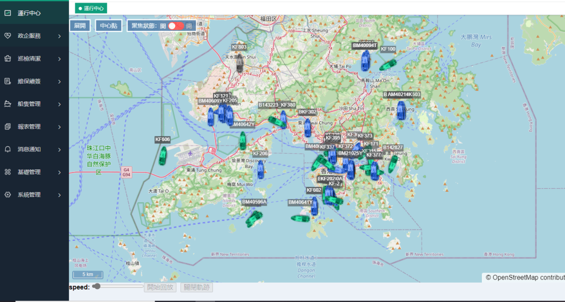Click the speed slider handle
Screen dimensions: 565x302
96,286
